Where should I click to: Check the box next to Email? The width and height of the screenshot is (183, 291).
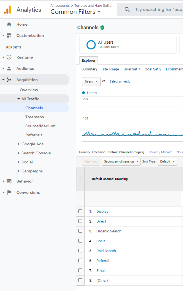pyautogui.click(x=80, y=270)
